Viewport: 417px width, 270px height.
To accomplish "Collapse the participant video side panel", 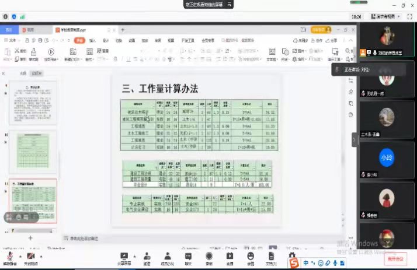I will (354, 140).
